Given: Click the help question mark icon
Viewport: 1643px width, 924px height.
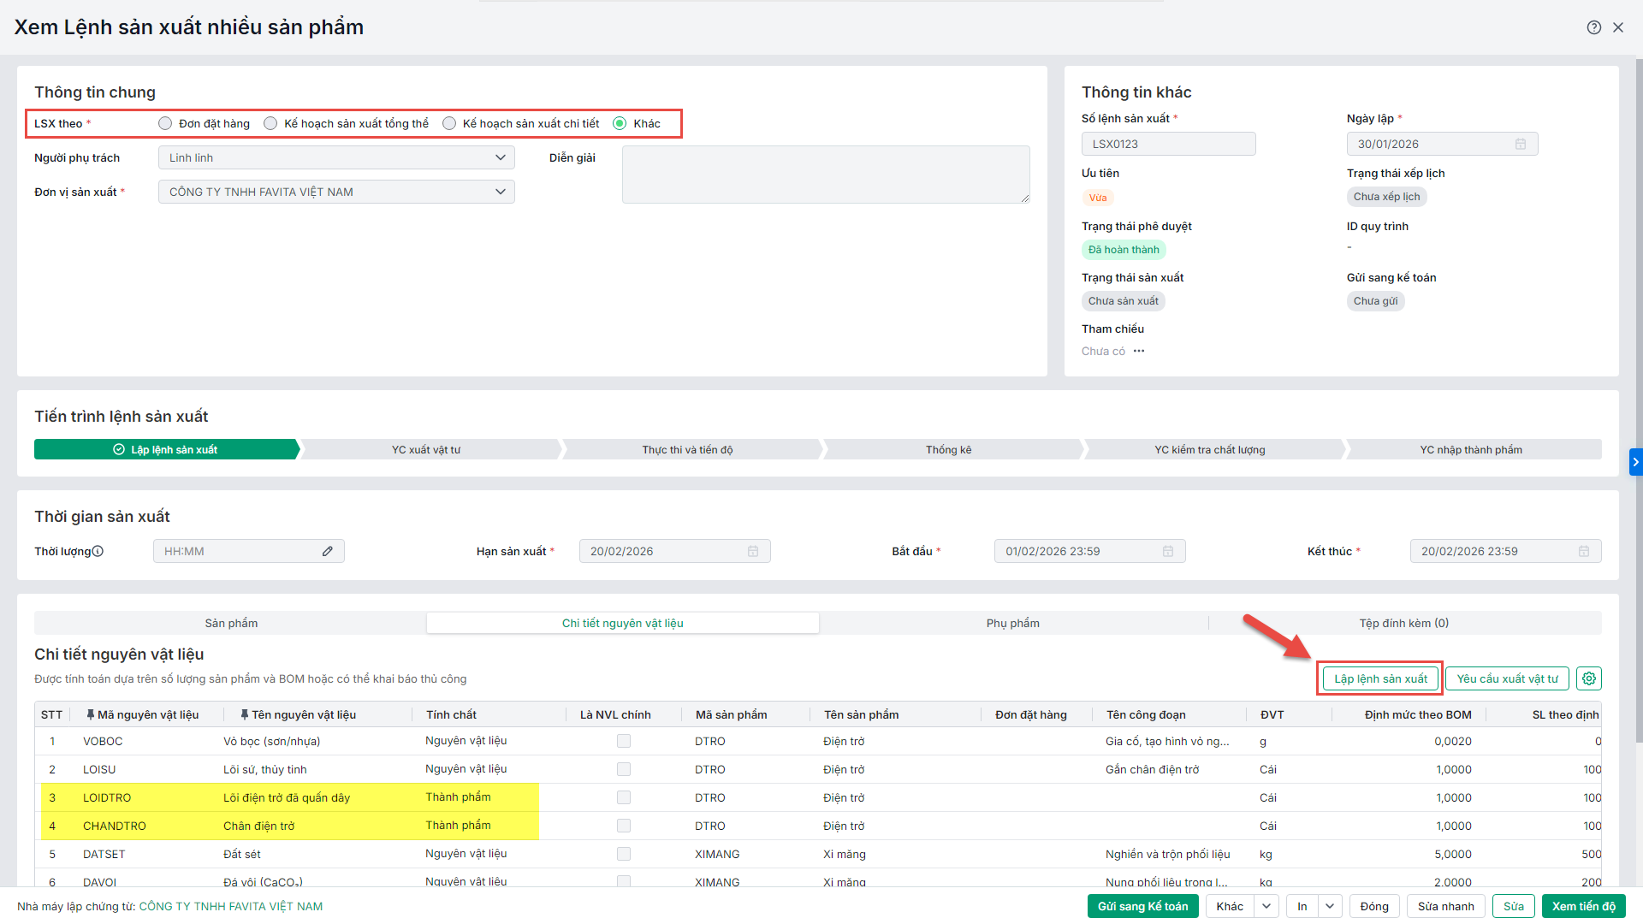Looking at the screenshot, I should [x=1593, y=27].
